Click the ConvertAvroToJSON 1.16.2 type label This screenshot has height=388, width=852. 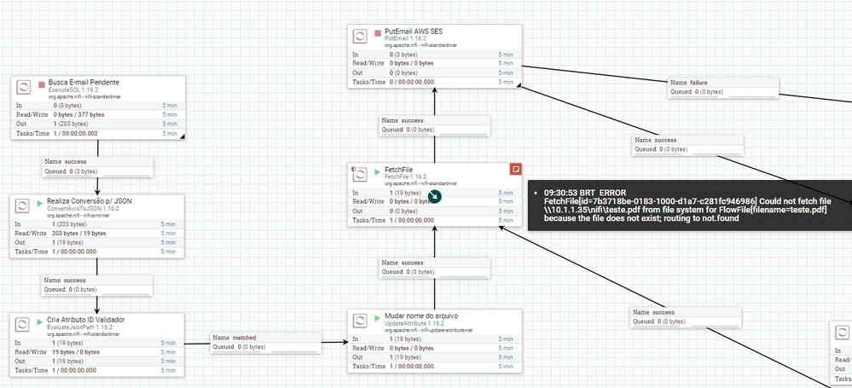[83, 208]
